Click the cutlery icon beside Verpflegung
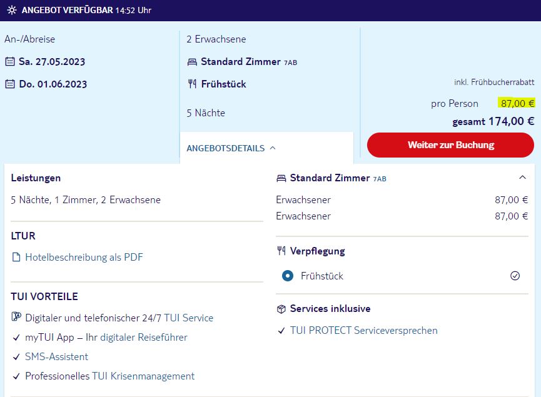 coord(281,251)
